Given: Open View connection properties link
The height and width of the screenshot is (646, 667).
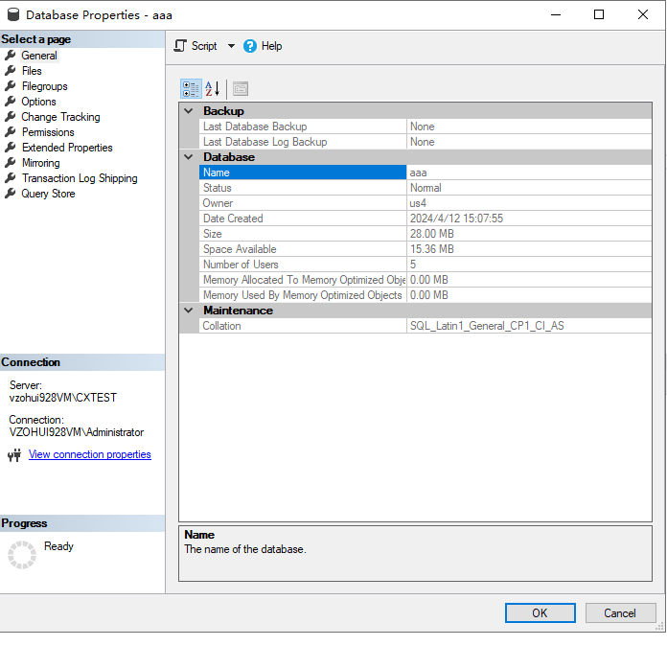Looking at the screenshot, I should pos(90,454).
